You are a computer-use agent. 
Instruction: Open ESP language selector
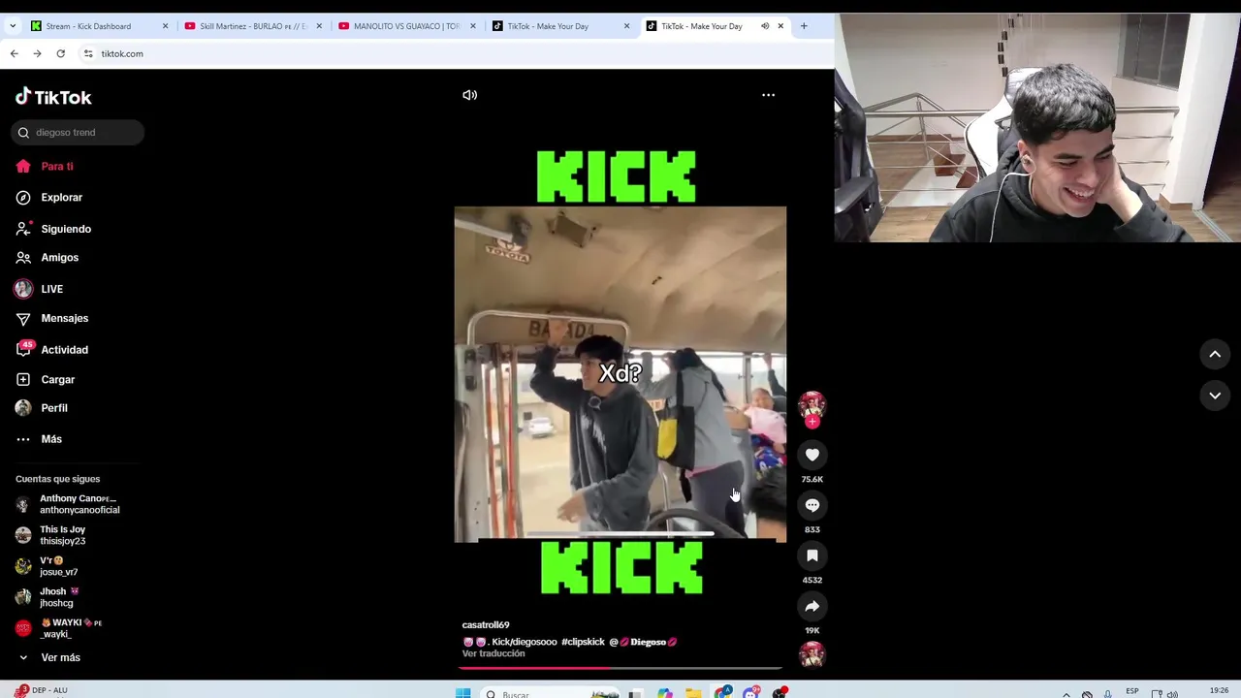click(1131, 691)
